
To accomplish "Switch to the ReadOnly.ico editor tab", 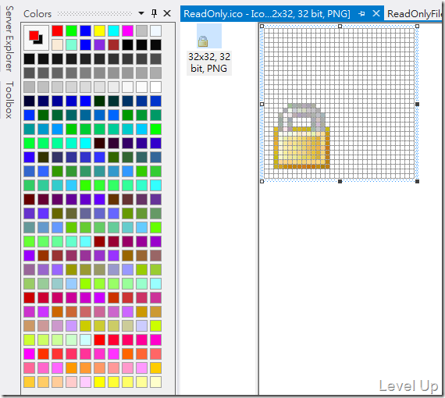I will pyautogui.click(x=267, y=13).
